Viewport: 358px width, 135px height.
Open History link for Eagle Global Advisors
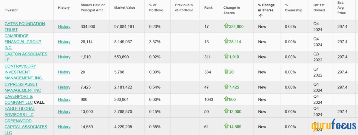click(x=64, y=111)
